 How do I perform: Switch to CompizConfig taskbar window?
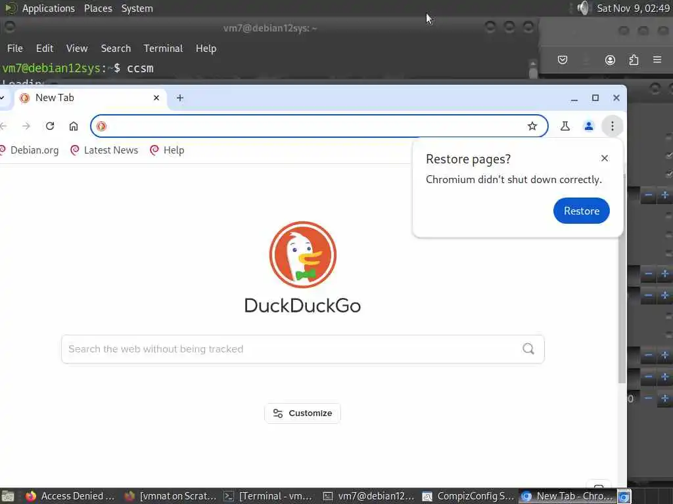(469, 496)
